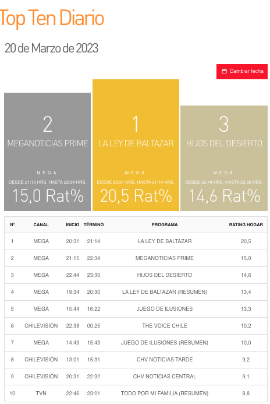Select the Juego de Ilusiones program cell

(x=165, y=308)
